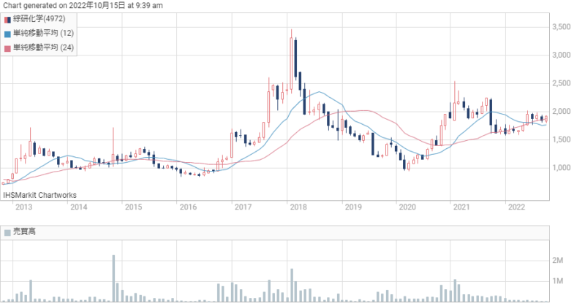This screenshot has width=585, height=303.
Task: Click the 1M volume axis label
Action: [558, 281]
